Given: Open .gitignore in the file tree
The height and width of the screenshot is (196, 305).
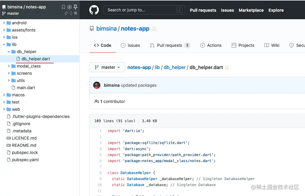Looking at the screenshot, I should point(21,124).
